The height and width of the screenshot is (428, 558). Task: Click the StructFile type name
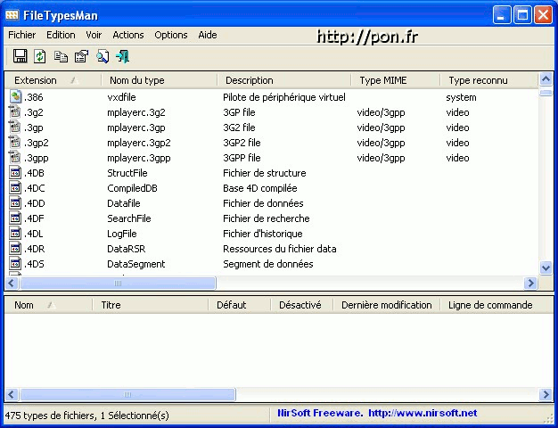point(127,173)
